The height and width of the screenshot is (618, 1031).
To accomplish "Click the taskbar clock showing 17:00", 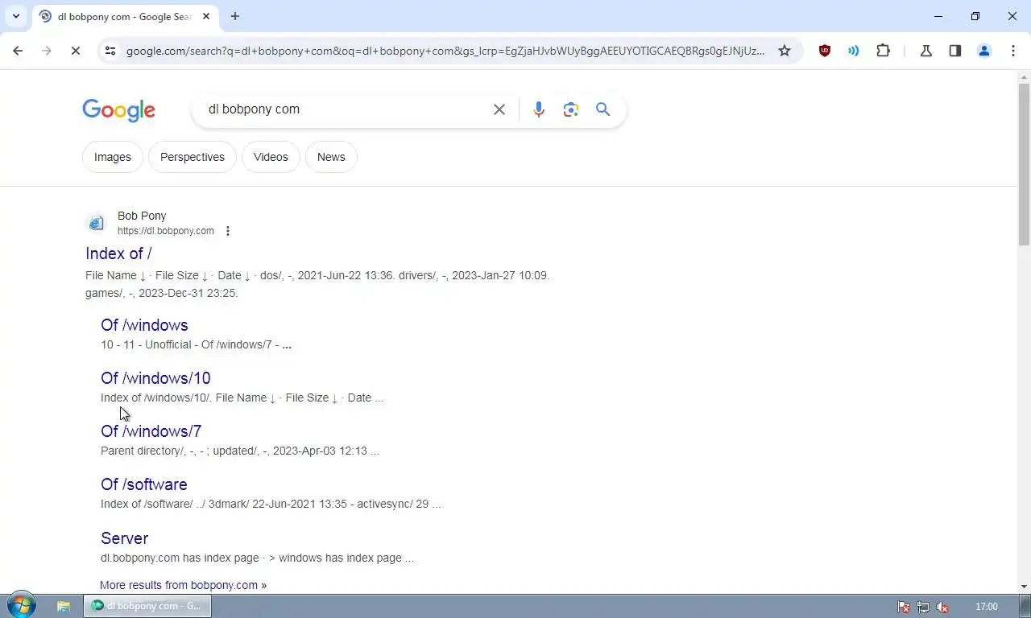I will click(986, 607).
